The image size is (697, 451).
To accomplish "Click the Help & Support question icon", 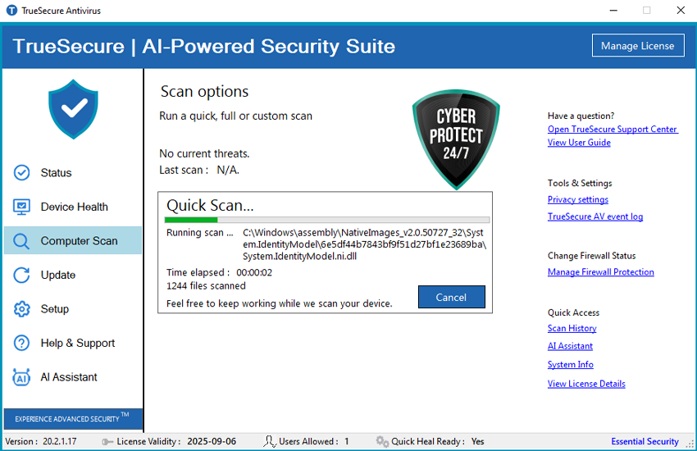I will point(22,344).
